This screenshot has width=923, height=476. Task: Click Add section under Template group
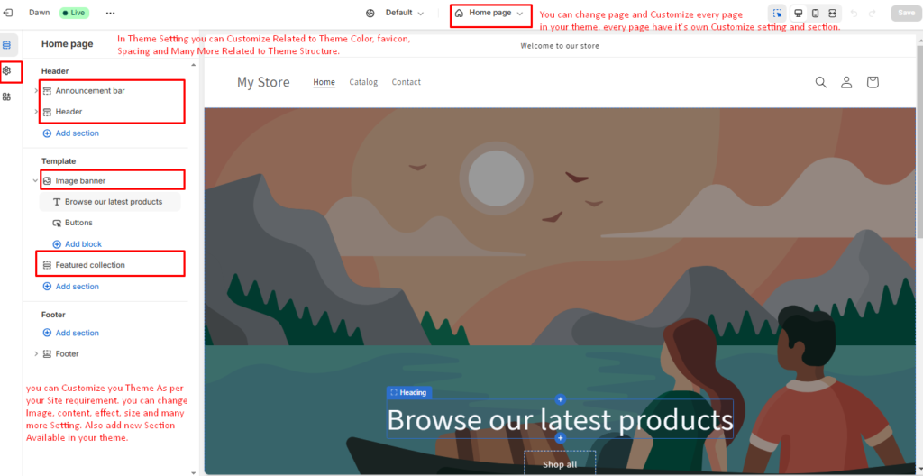(71, 287)
